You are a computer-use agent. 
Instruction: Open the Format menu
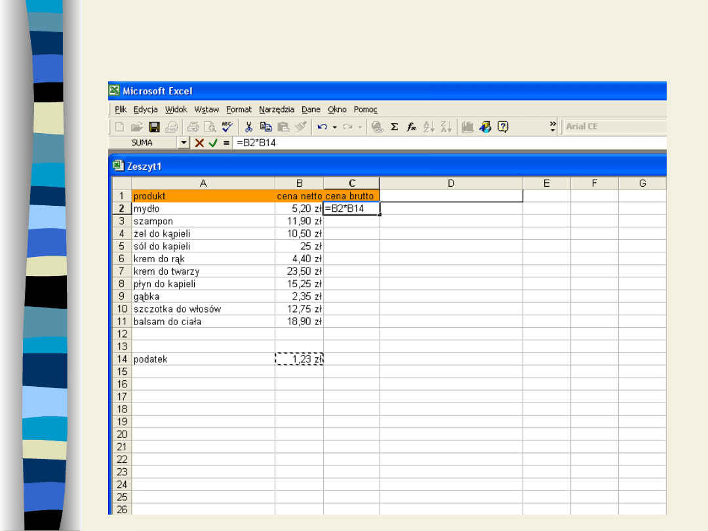(239, 109)
